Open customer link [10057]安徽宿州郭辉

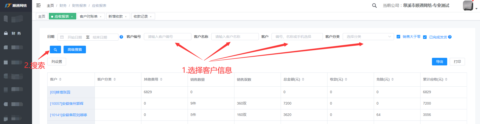coord(67,104)
